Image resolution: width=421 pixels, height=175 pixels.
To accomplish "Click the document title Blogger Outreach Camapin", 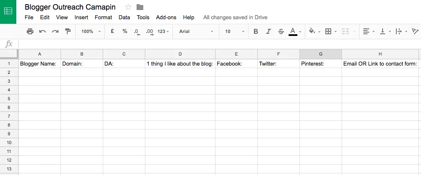I will tap(70, 7).
